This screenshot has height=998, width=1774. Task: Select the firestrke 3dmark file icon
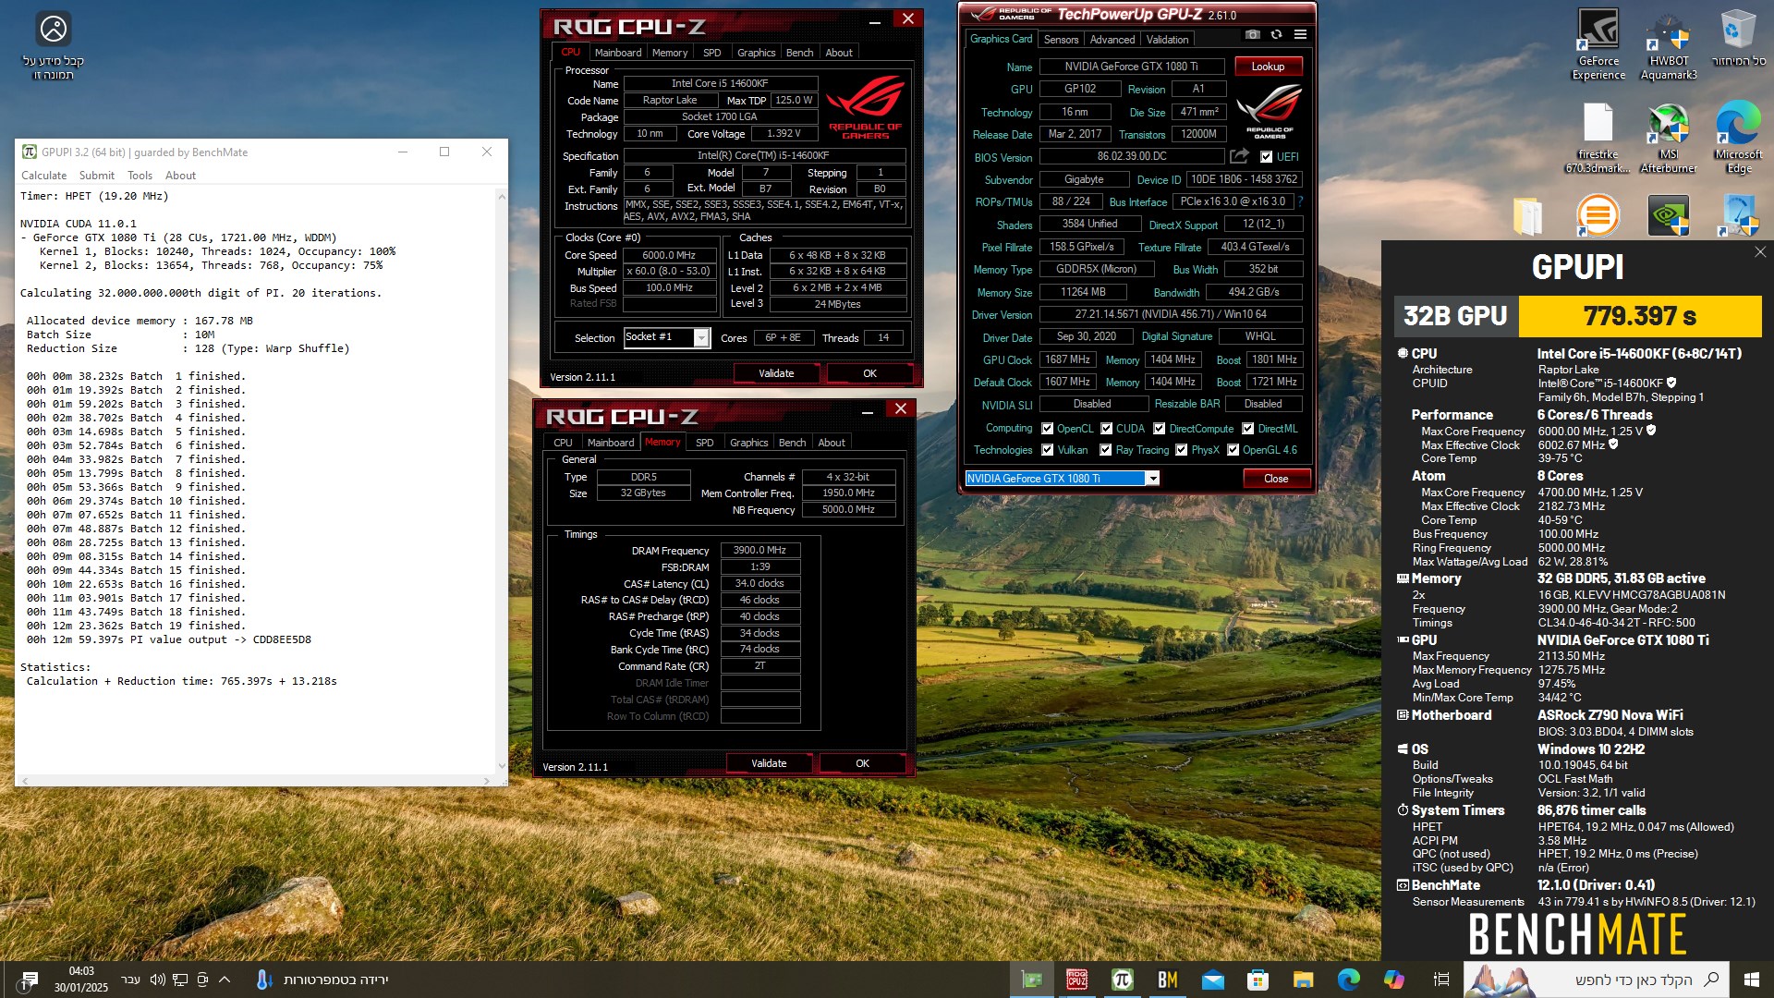[x=1598, y=138]
